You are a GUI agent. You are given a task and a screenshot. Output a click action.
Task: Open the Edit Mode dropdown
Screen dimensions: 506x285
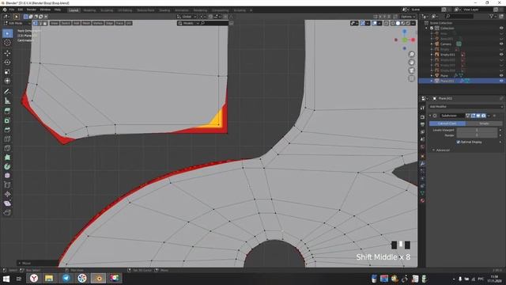[17, 23]
